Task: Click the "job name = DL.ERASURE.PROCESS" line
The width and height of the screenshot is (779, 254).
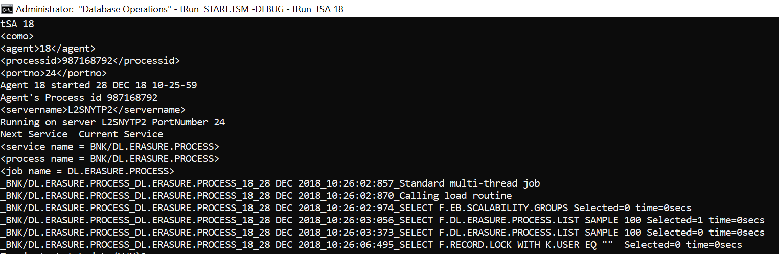Action: click(x=87, y=171)
